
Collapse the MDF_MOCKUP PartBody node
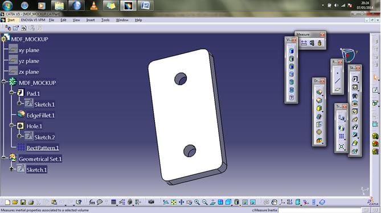pyautogui.click(x=3, y=81)
